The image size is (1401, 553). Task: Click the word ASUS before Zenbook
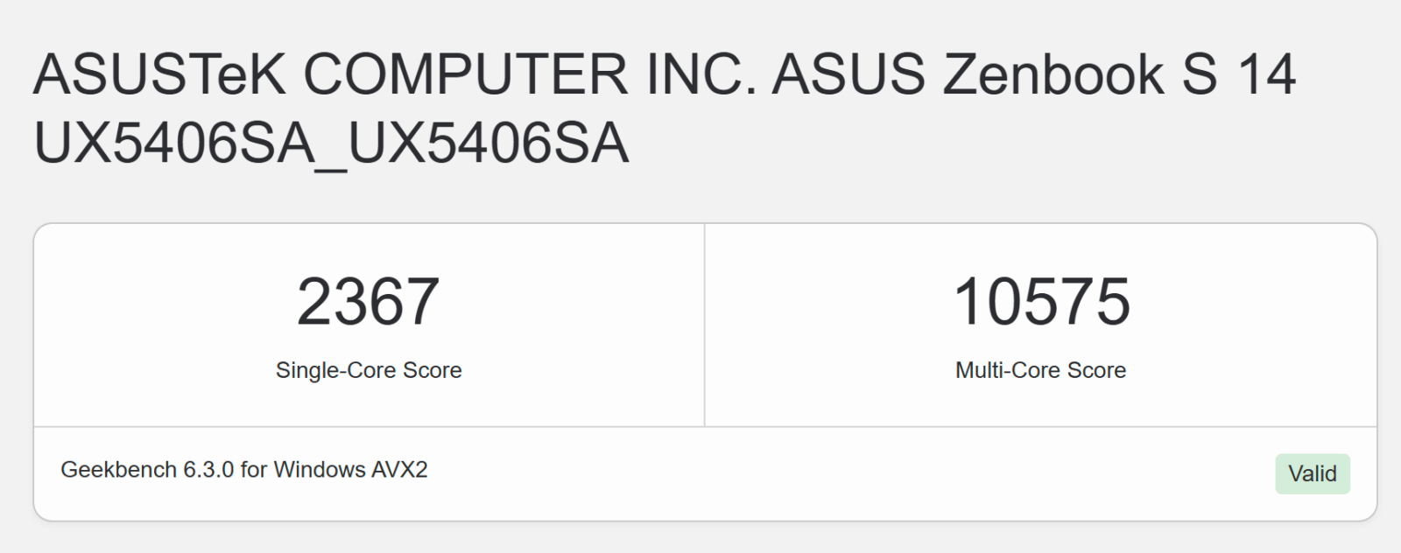[x=848, y=74]
